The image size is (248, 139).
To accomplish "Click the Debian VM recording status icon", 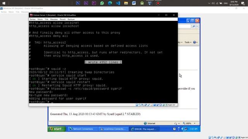I will point(158,105).
